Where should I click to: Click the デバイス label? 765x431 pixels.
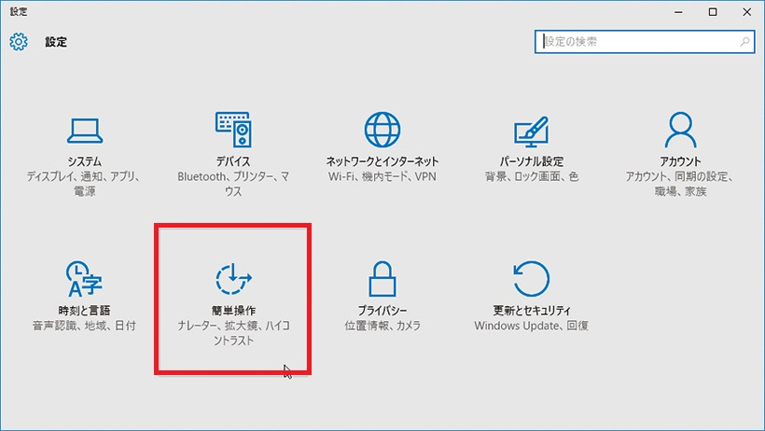click(x=233, y=161)
